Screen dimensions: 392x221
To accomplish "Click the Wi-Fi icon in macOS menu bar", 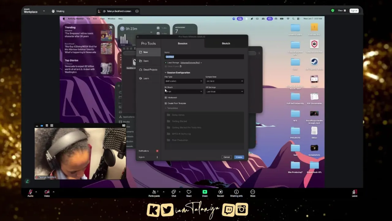I will (288, 19).
